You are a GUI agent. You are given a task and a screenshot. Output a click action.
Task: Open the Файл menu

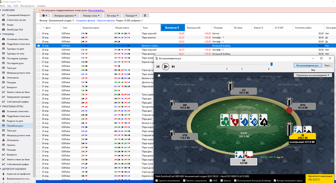(x=2, y=6)
